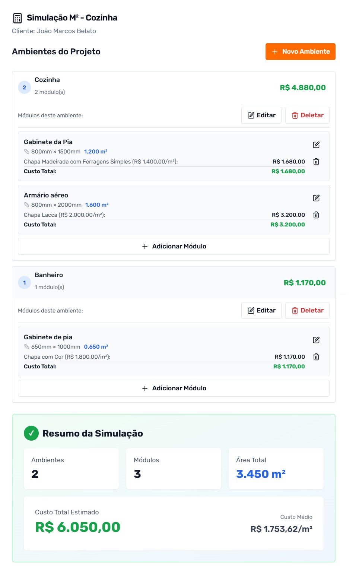Click the Custo Total Estimado value
Viewport: 359px width, 571px height.
(78, 527)
